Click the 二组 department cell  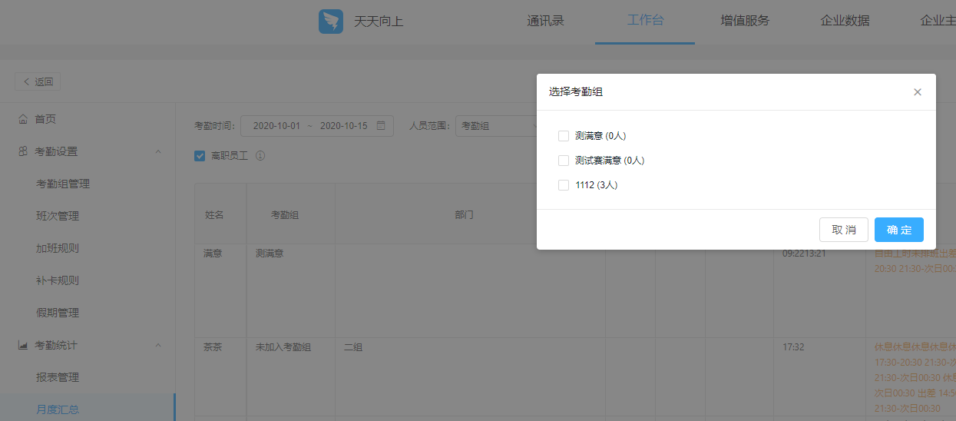click(x=353, y=347)
